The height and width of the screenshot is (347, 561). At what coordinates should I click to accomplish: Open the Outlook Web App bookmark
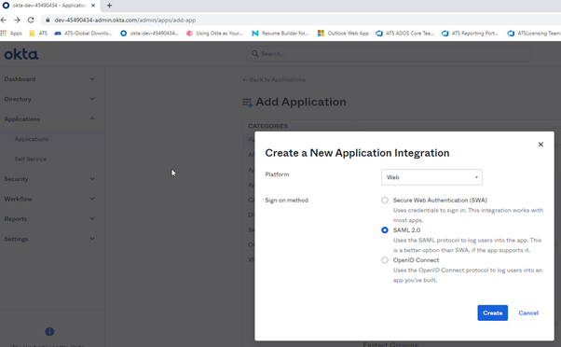tap(343, 34)
